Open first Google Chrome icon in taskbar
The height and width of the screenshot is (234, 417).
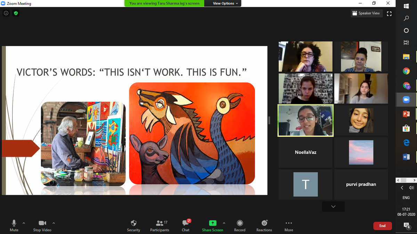click(x=406, y=71)
